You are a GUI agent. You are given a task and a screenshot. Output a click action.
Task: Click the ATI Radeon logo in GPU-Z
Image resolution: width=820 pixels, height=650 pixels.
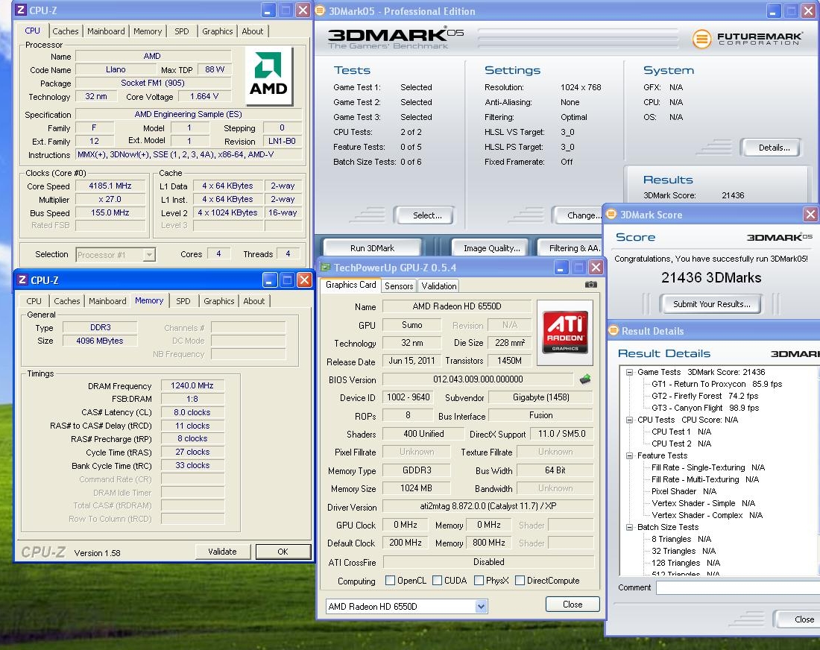565,332
